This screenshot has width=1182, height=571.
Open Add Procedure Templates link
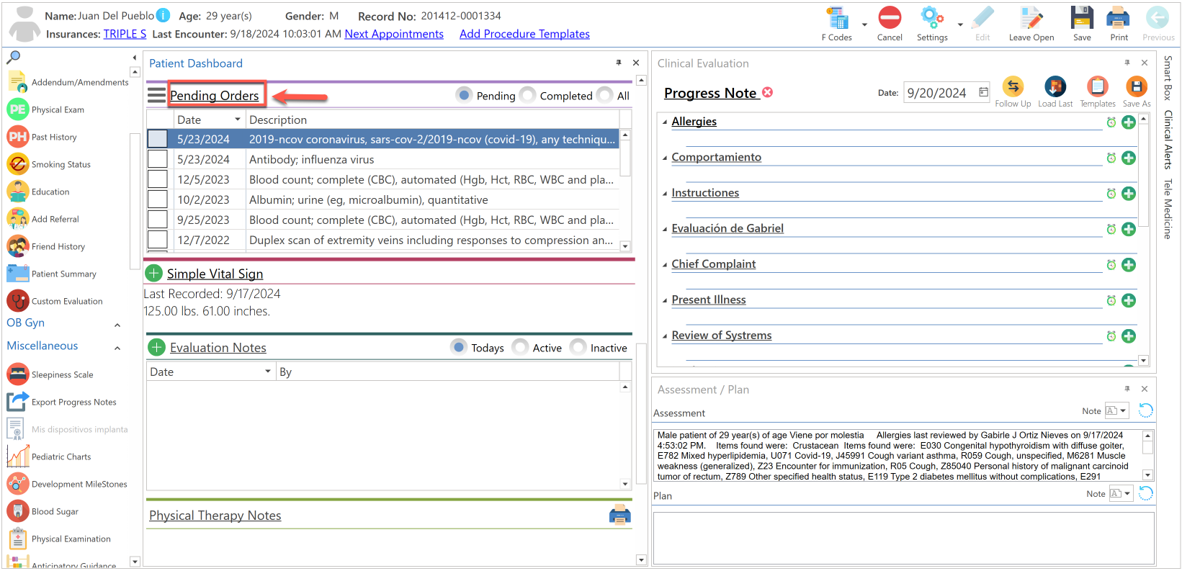[524, 34]
